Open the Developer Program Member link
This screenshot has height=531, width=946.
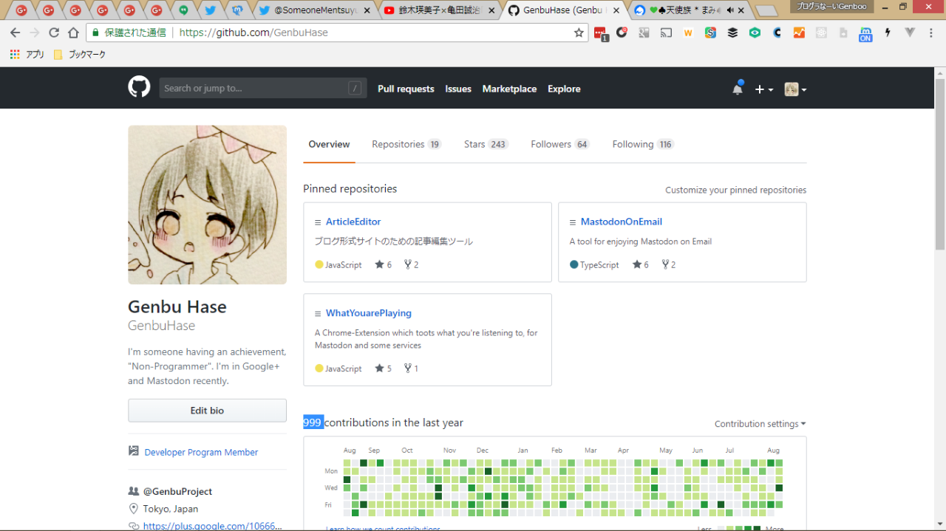click(x=201, y=452)
